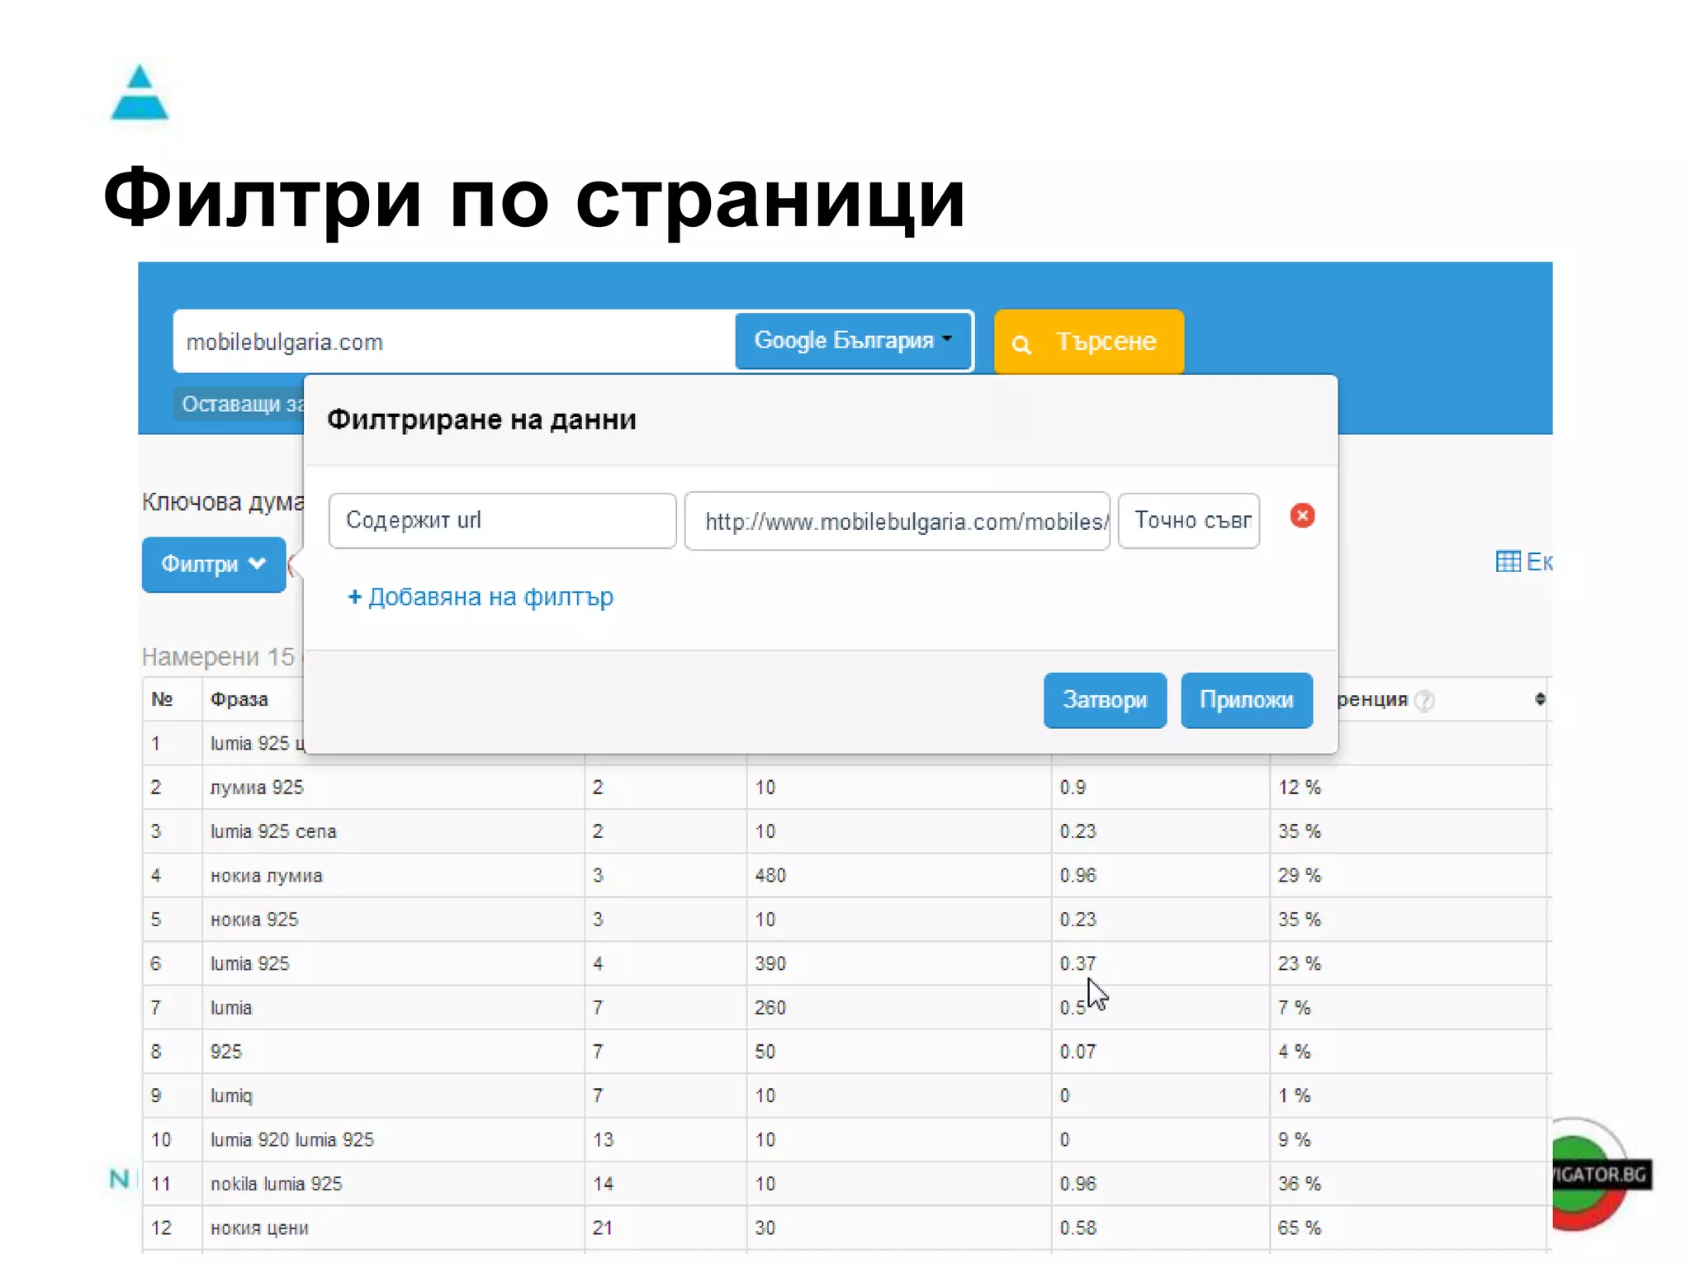This screenshot has width=1691, height=1268.
Task: Click the Приложи button
Action: 1246,700
